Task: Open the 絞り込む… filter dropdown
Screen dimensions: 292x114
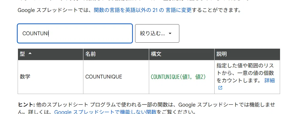Action: point(157,33)
